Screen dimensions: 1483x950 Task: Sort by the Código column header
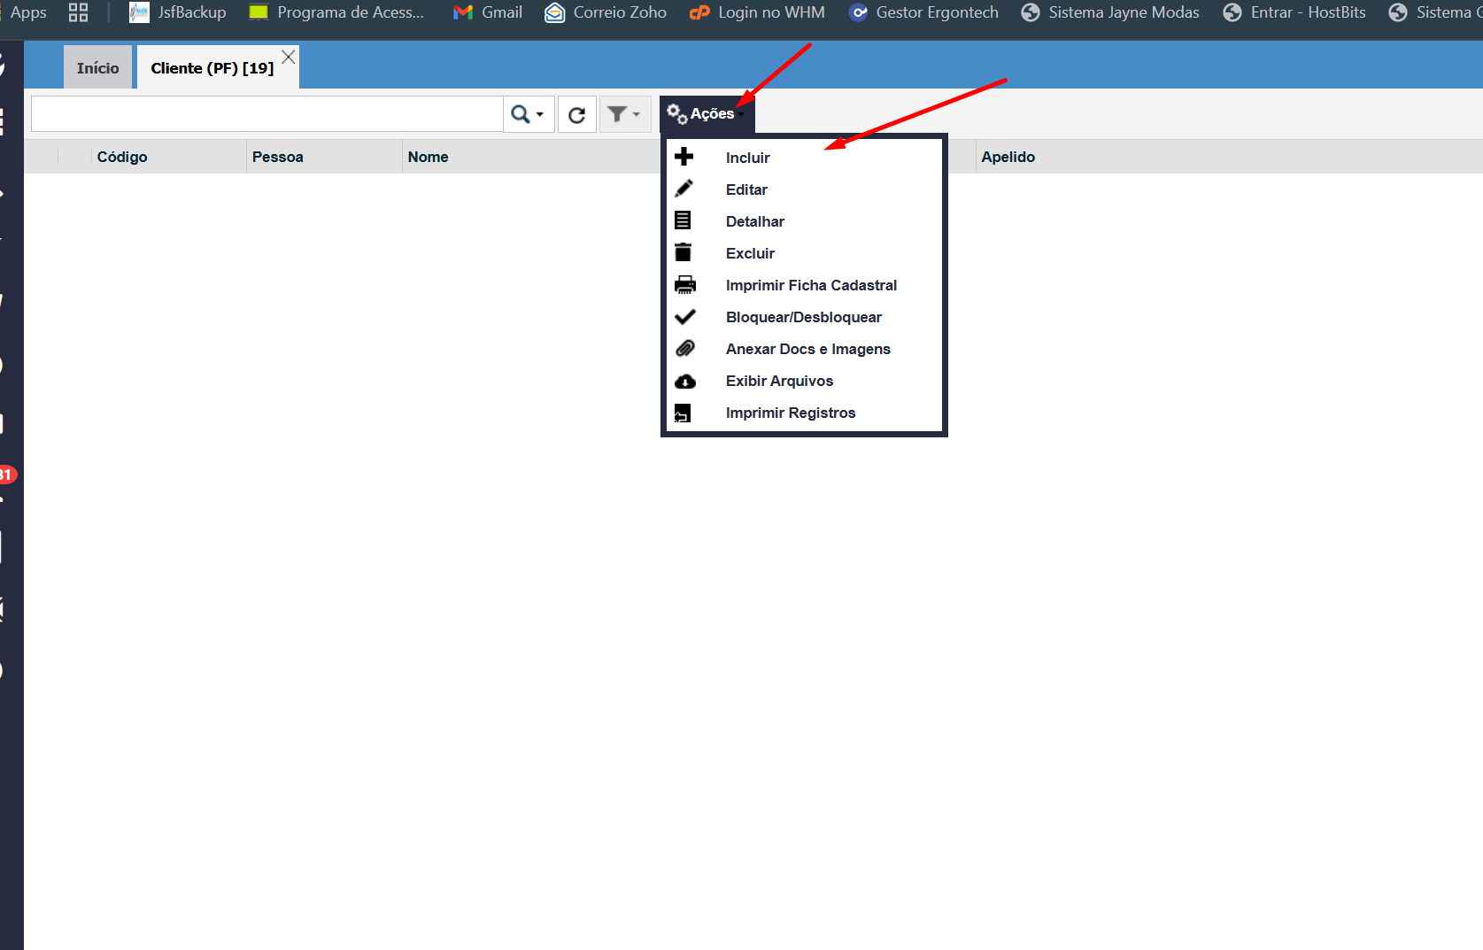(122, 157)
